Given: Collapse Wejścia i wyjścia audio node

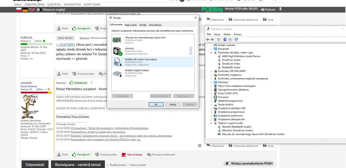Looking at the screenshot, I should 212,123.
